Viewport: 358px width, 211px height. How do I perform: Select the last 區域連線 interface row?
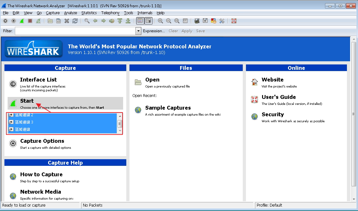pos(63,130)
